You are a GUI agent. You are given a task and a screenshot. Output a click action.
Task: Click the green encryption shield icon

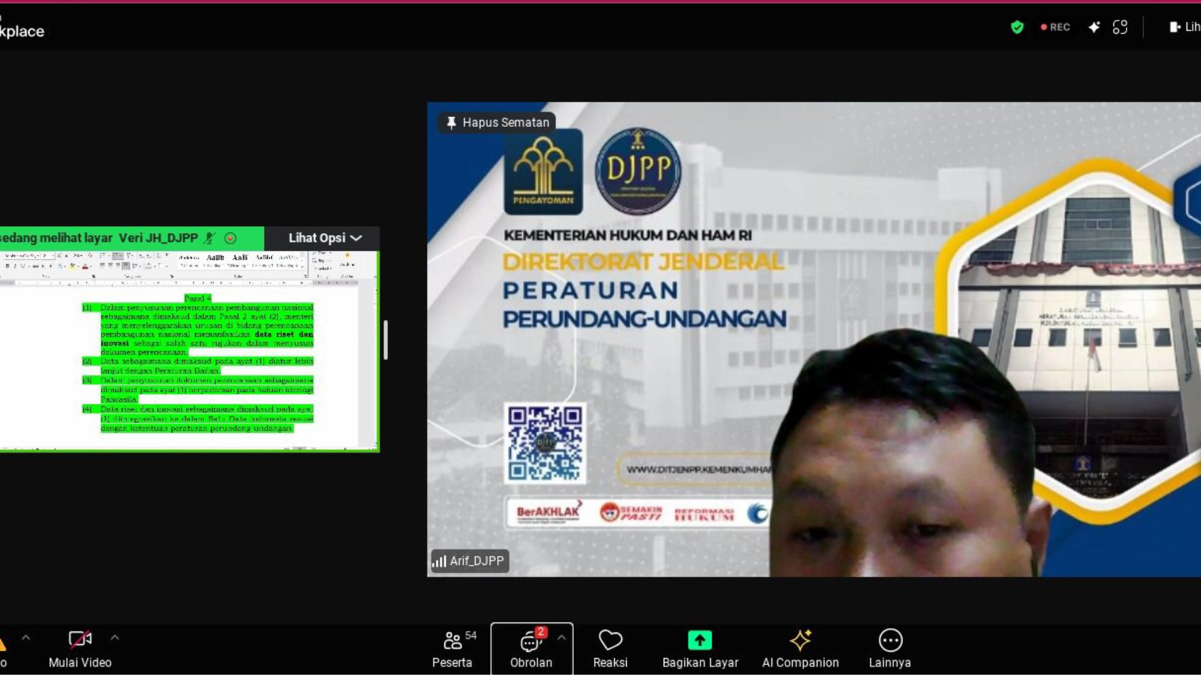coord(1017,27)
